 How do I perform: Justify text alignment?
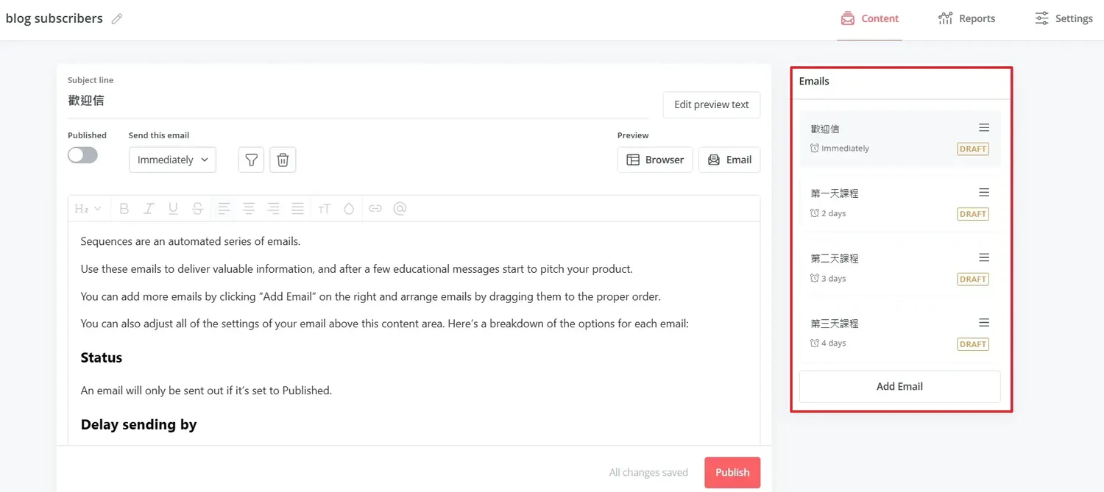click(297, 209)
